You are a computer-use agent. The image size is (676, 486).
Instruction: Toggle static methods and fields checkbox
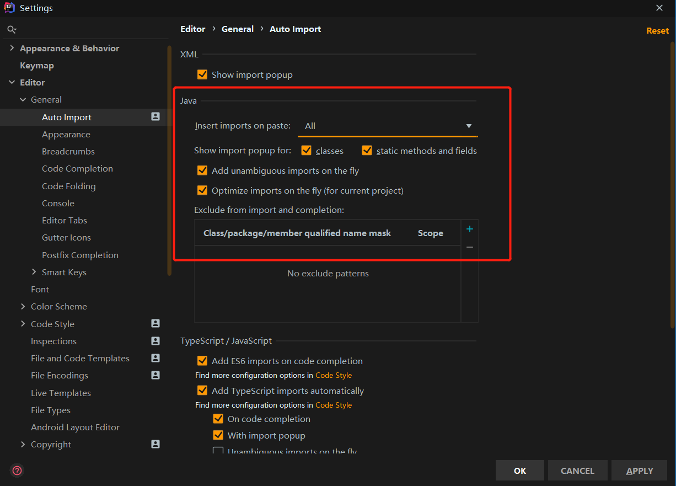pos(367,151)
